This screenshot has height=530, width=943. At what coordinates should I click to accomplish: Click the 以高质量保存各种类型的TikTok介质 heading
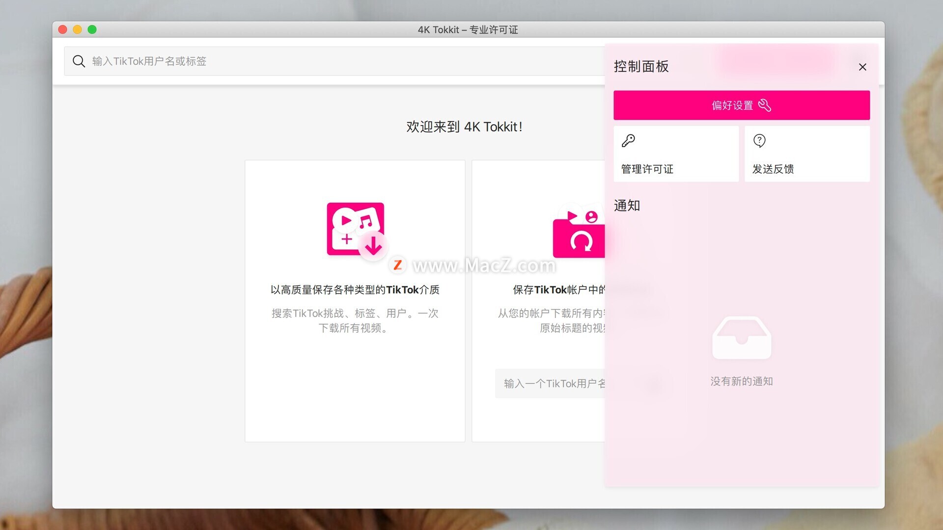(x=355, y=290)
